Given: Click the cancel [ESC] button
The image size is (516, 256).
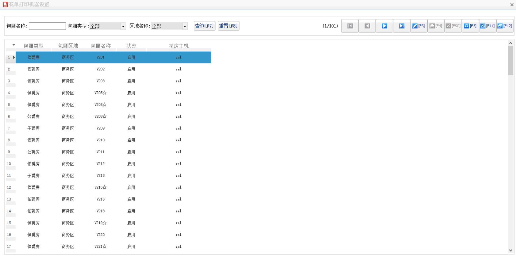Looking at the screenshot, I should point(453,26).
